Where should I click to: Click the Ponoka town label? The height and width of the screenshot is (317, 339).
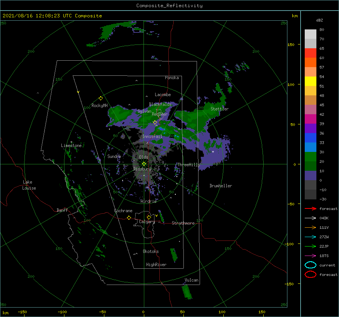click(172, 78)
